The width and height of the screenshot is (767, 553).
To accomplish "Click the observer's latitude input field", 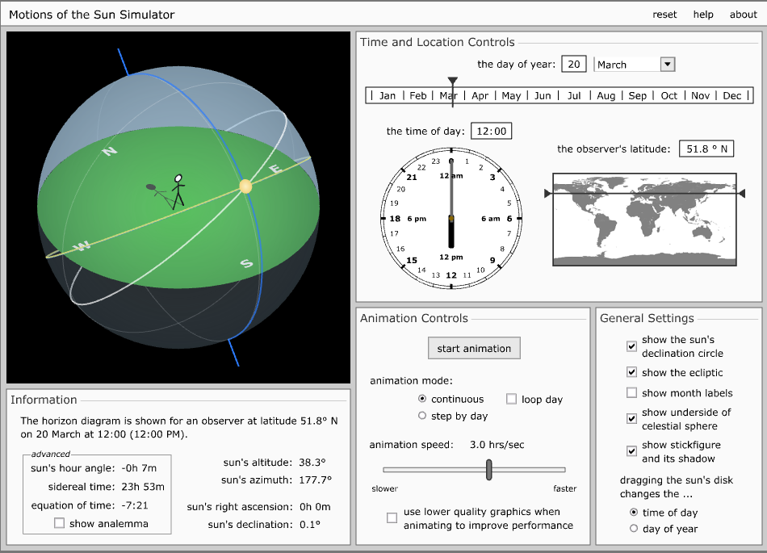I will pos(706,149).
